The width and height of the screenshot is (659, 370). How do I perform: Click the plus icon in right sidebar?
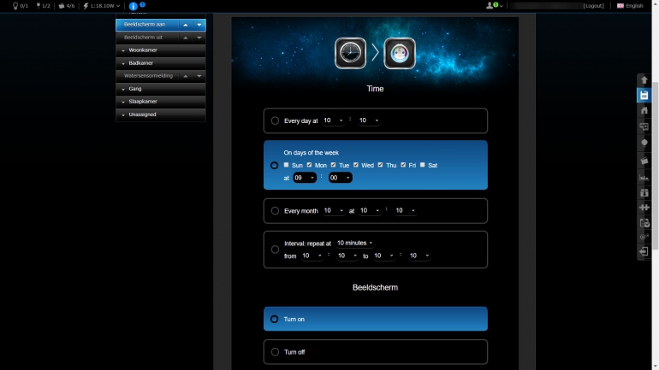point(644,208)
